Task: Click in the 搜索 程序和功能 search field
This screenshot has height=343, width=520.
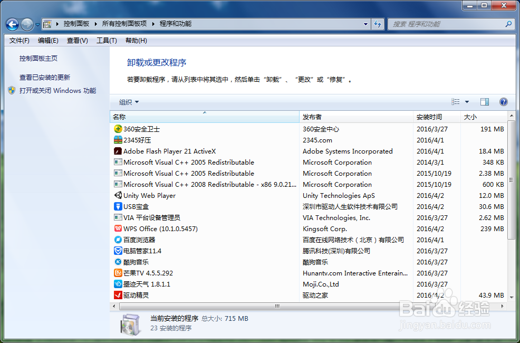Action: pyautogui.click(x=447, y=24)
